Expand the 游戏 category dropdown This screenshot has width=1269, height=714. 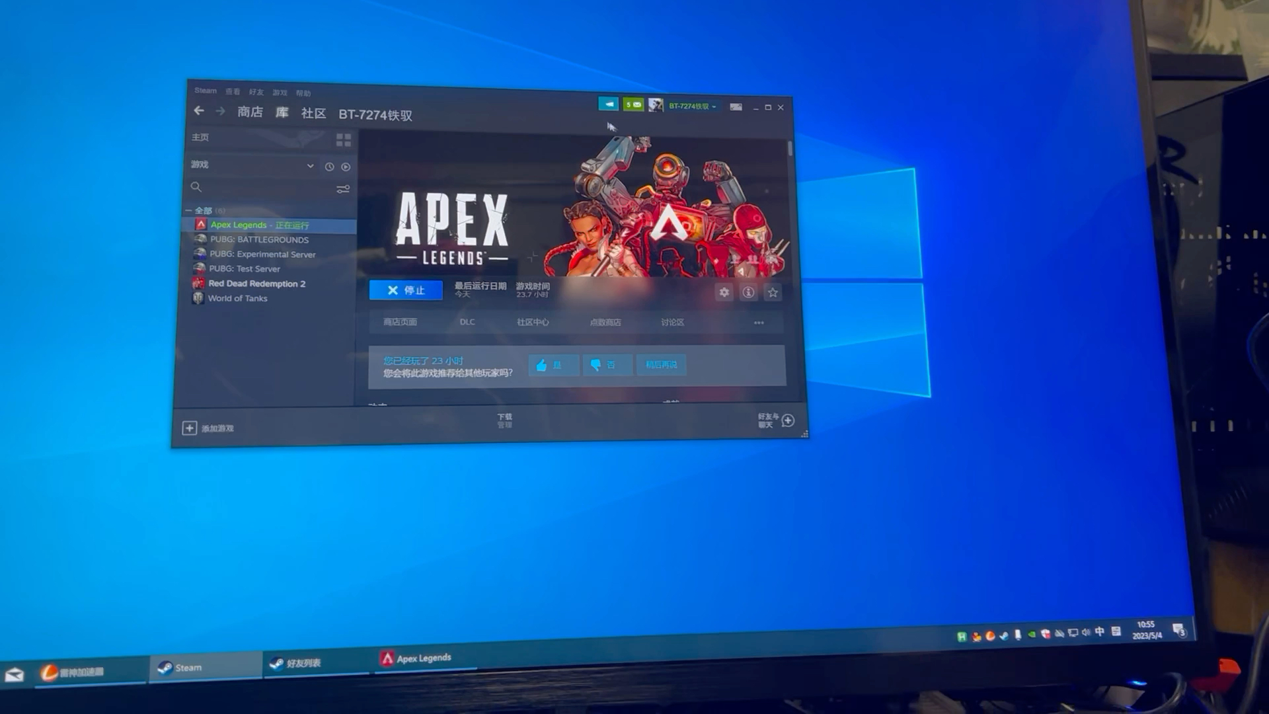pos(310,166)
